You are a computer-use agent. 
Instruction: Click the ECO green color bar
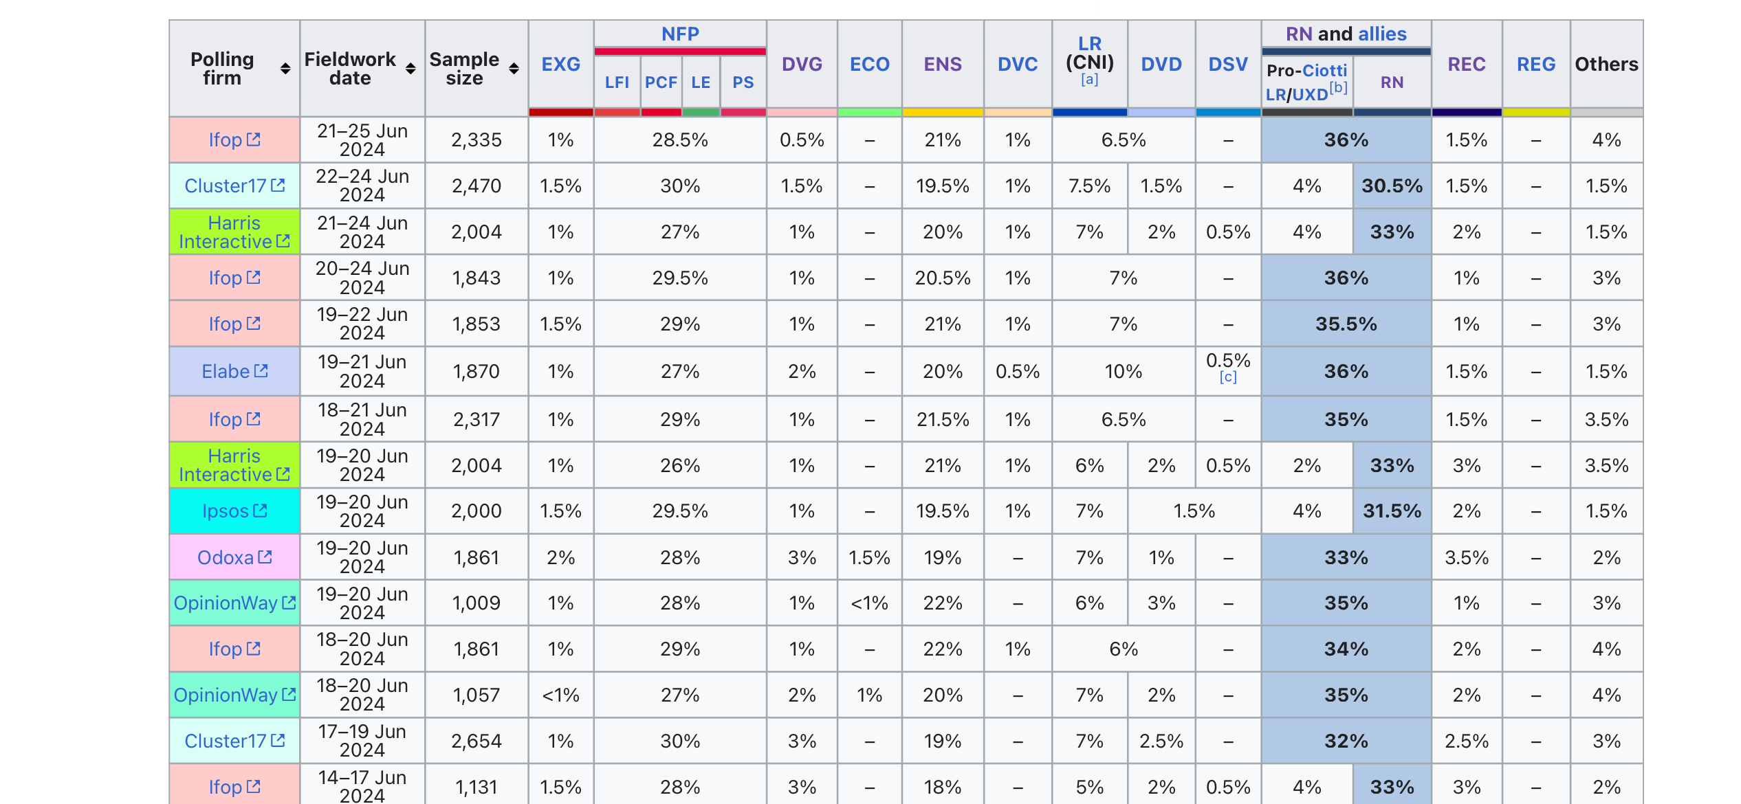869,112
